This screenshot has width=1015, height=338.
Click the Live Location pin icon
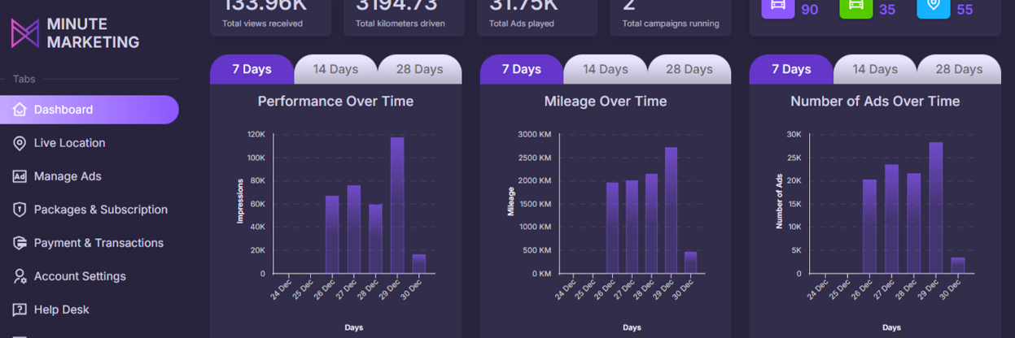(20, 143)
